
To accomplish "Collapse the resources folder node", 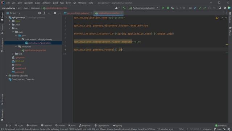I will click(16, 47).
